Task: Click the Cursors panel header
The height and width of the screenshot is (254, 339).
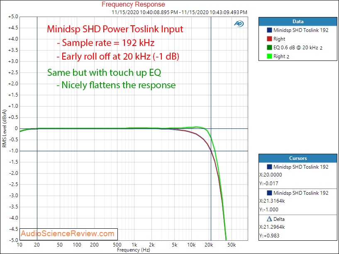Action: (x=298, y=158)
